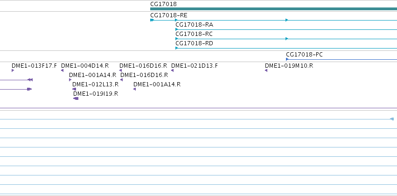Select transcript label CG17018-RD
This screenshot has width=397, height=196.
(194, 43)
